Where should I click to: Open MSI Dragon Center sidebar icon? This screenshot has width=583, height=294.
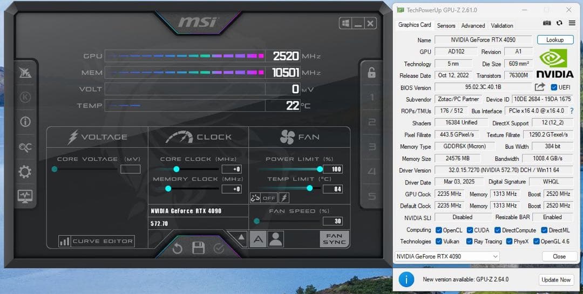pyautogui.click(x=25, y=73)
